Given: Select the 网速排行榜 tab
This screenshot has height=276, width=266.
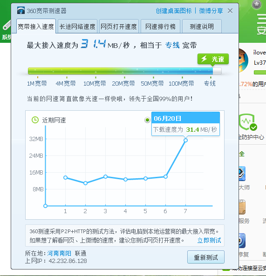Looking at the screenshot, I should (160, 27).
